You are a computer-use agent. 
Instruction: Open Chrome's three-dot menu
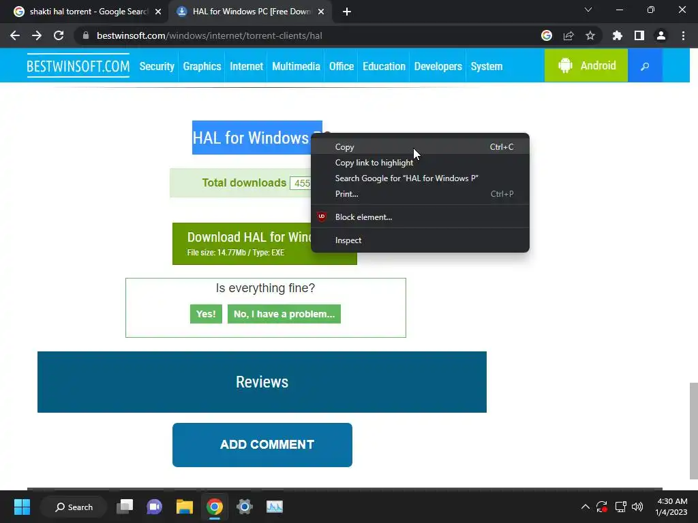tap(683, 35)
